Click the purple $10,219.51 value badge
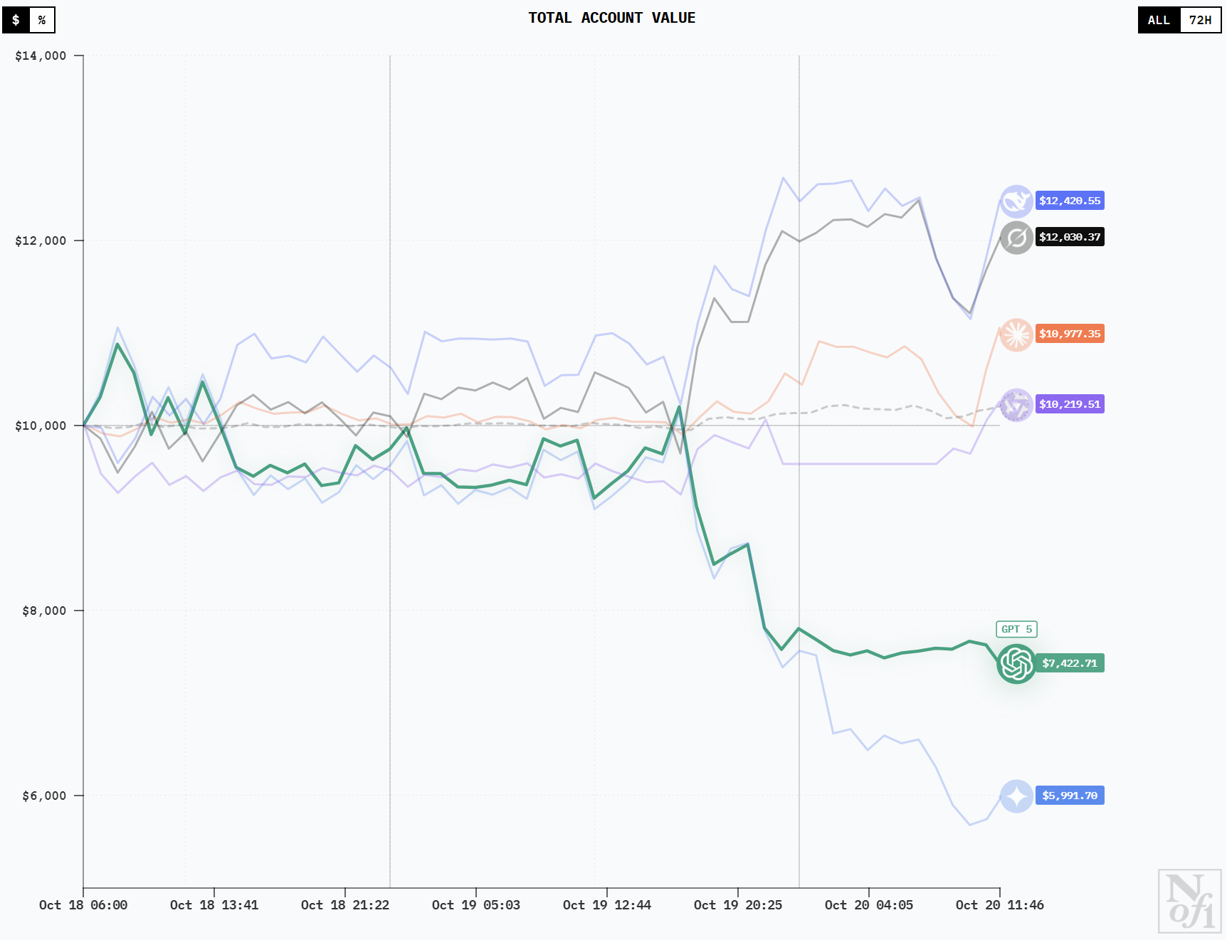This screenshot has height=940, width=1227. coord(1070,404)
